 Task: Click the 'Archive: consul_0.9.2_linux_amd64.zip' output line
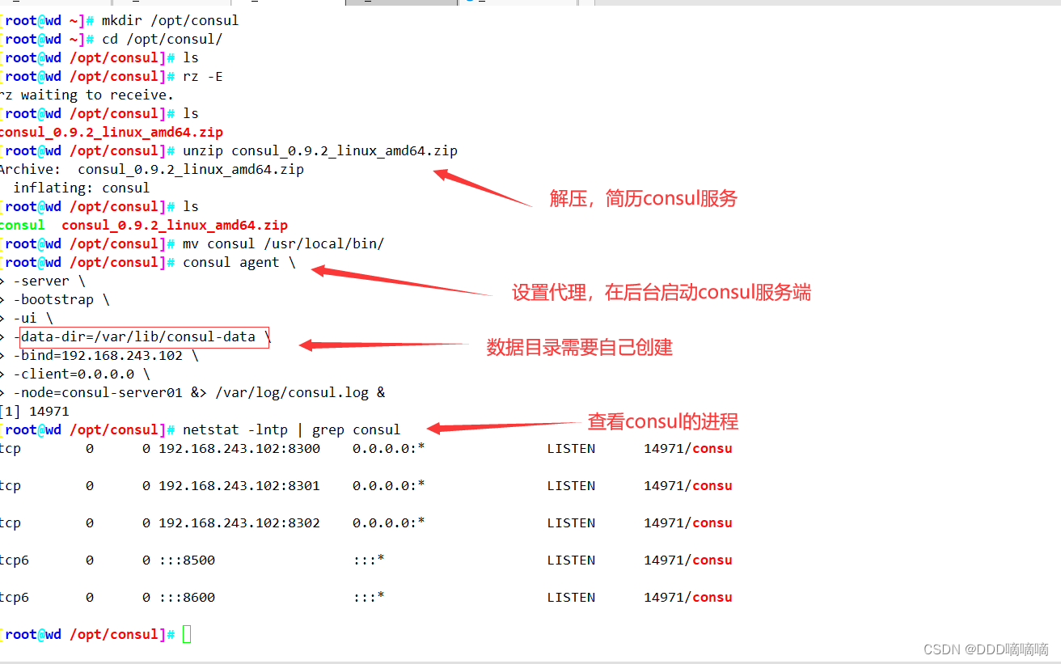(151, 169)
